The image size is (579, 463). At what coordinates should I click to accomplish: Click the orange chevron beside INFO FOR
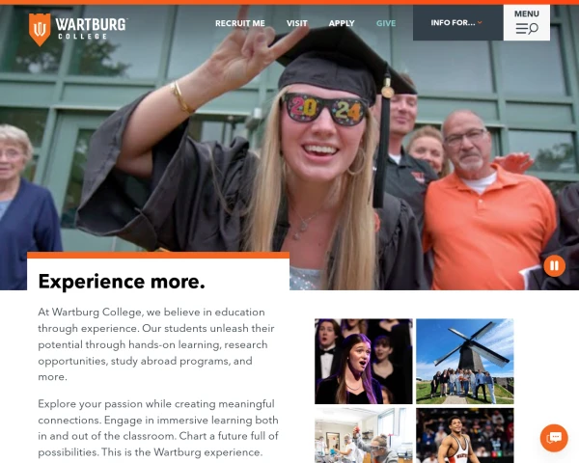pyautogui.click(x=480, y=22)
